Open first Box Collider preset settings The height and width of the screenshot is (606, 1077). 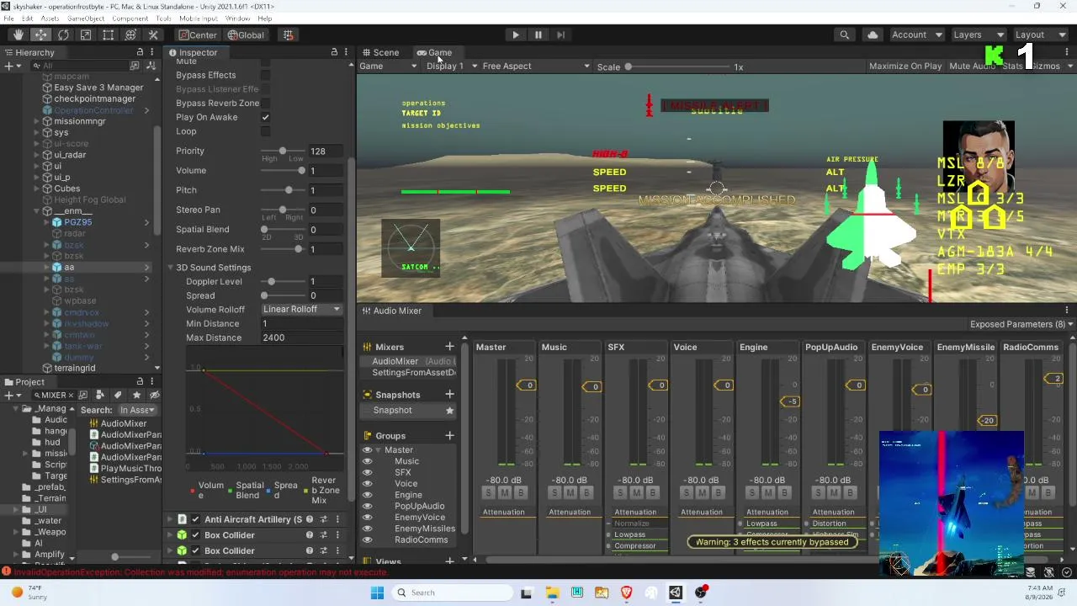pyautogui.click(x=324, y=535)
